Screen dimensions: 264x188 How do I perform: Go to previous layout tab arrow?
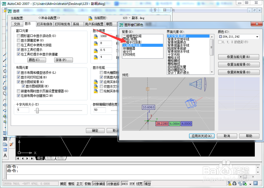(22, 158)
